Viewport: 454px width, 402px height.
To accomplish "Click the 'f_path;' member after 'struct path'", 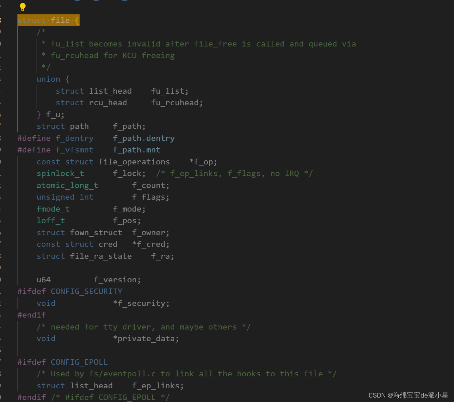I will pyautogui.click(x=129, y=126).
